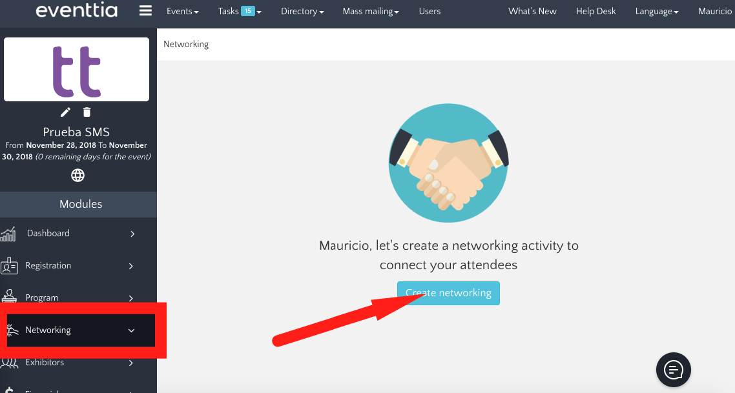The height and width of the screenshot is (393, 735).
Task: Open the Mass mailing dropdown
Action: [371, 11]
